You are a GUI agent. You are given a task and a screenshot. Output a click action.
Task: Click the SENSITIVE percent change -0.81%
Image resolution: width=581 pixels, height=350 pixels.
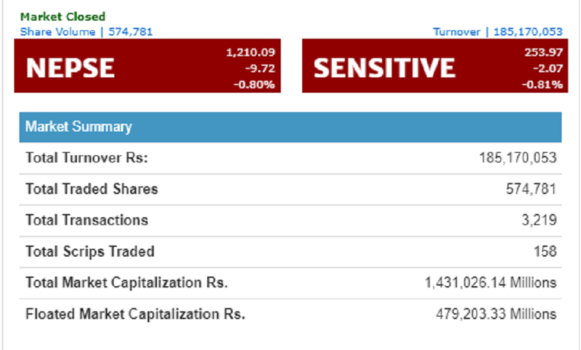[x=542, y=84]
